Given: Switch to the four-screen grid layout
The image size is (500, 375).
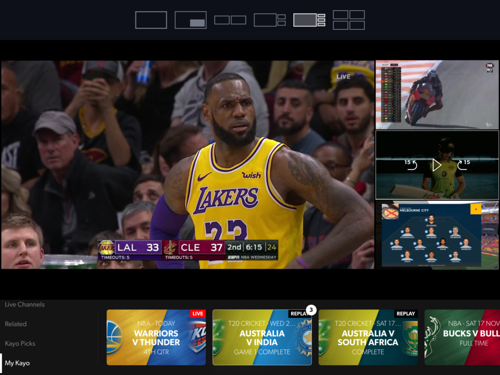Looking at the screenshot, I should click(349, 20).
